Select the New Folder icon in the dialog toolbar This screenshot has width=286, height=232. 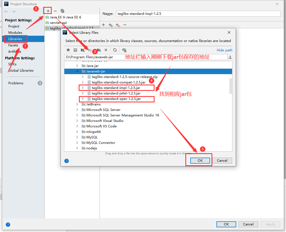click(x=99, y=50)
